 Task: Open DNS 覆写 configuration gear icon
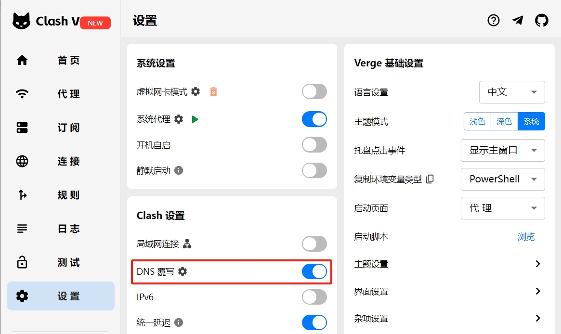pos(182,271)
